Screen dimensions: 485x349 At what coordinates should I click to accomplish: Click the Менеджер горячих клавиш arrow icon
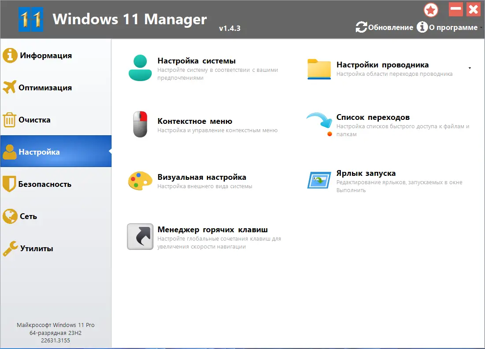[x=140, y=237]
